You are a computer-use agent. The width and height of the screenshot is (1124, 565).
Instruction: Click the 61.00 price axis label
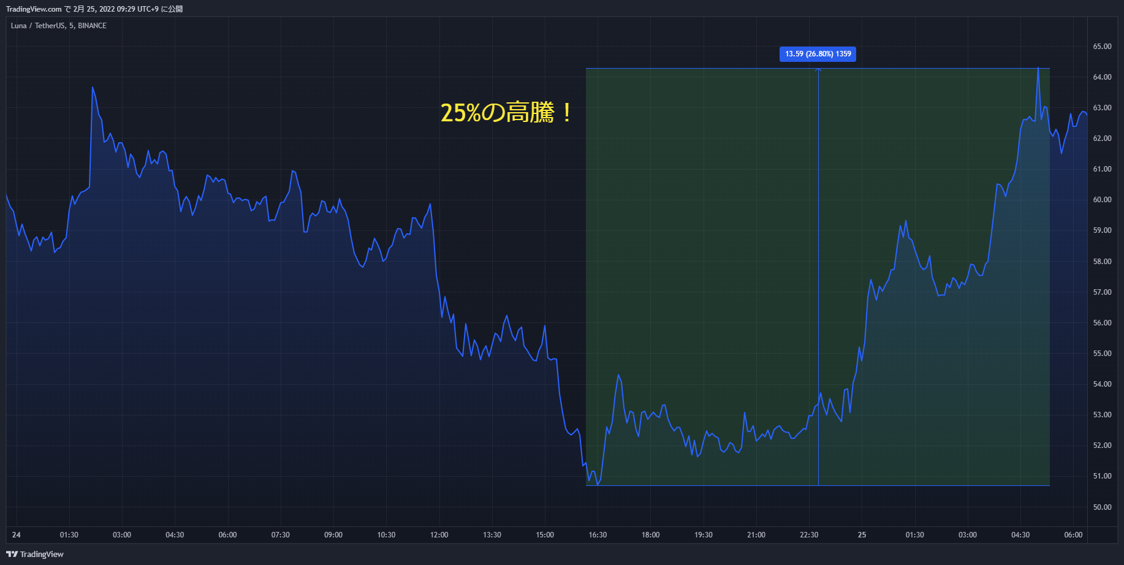coord(1102,169)
